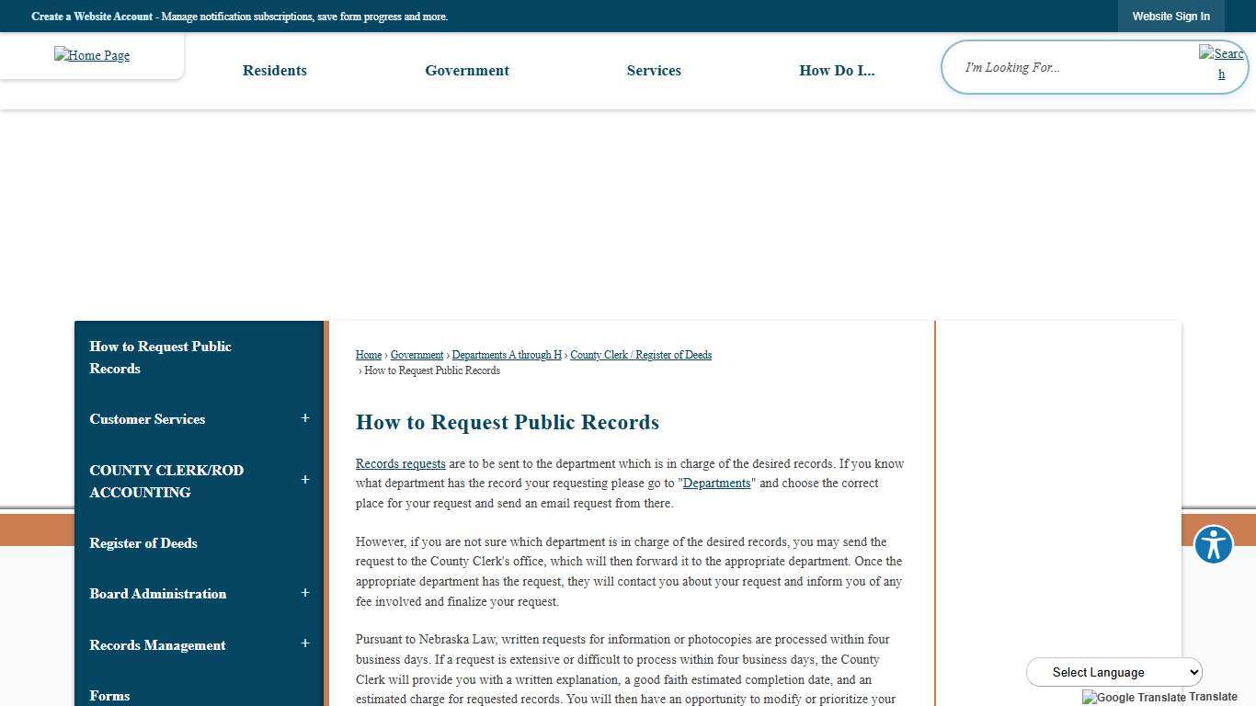1256x706 pixels.
Task: Open Departments A through H breadcrumb link
Action: click(507, 355)
